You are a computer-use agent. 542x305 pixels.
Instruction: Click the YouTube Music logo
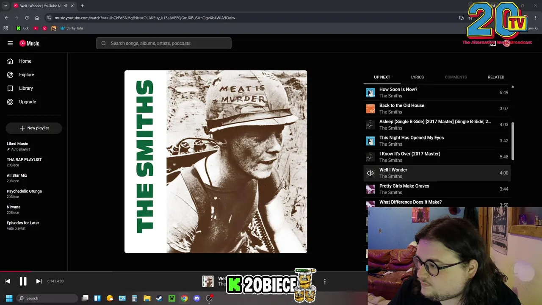pyautogui.click(x=29, y=43)
